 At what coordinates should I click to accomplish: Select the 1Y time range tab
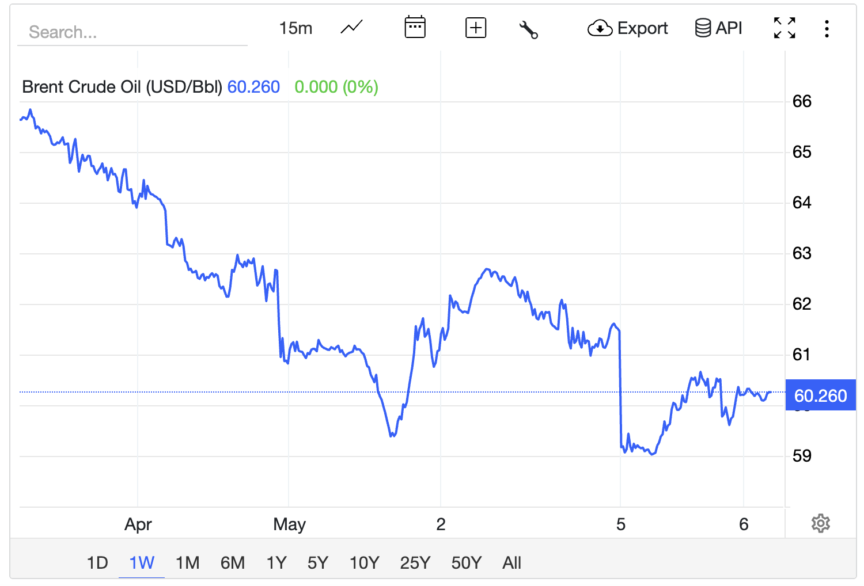pyautogui.click(x=276, y=562)
